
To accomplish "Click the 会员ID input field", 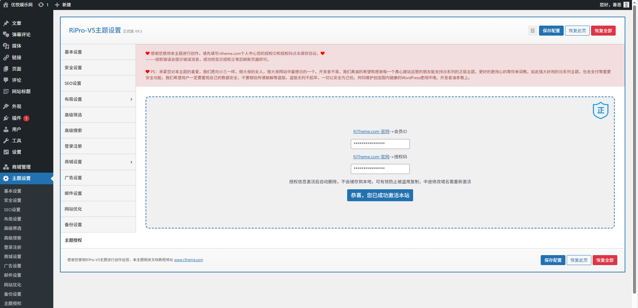I will (380, 144).
